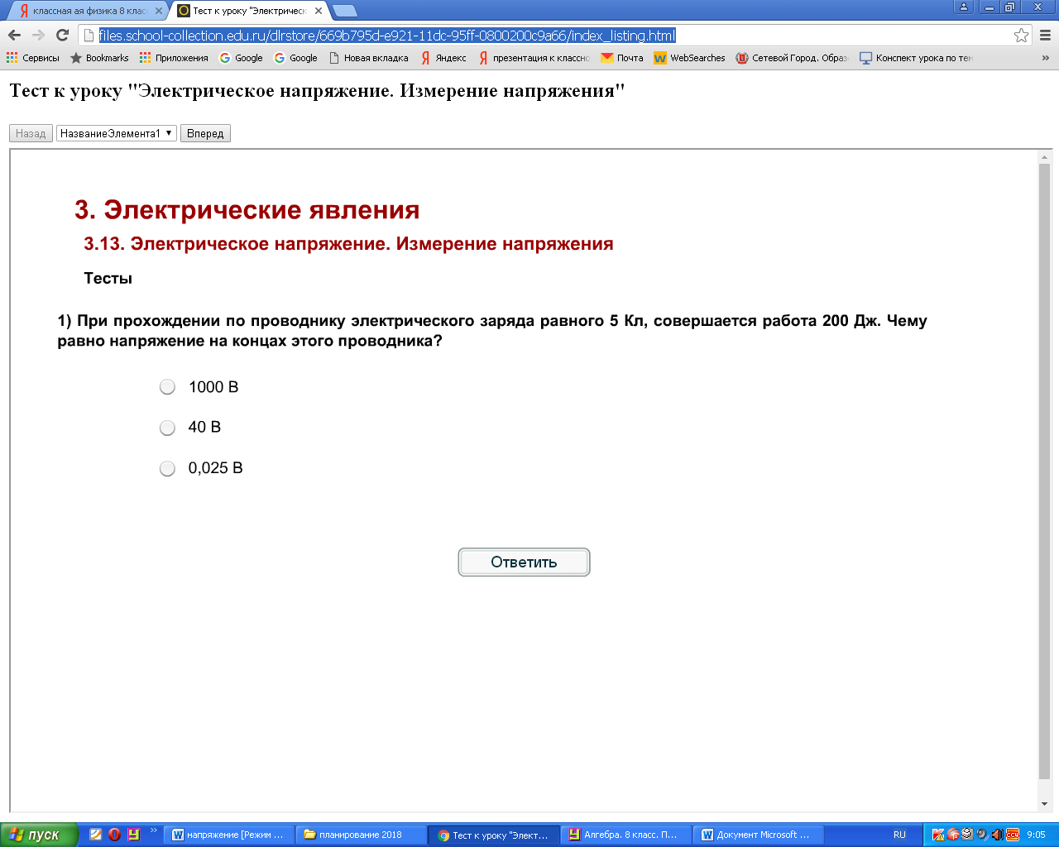Open планирование 2018 folder from taskbar

point(362,835)
